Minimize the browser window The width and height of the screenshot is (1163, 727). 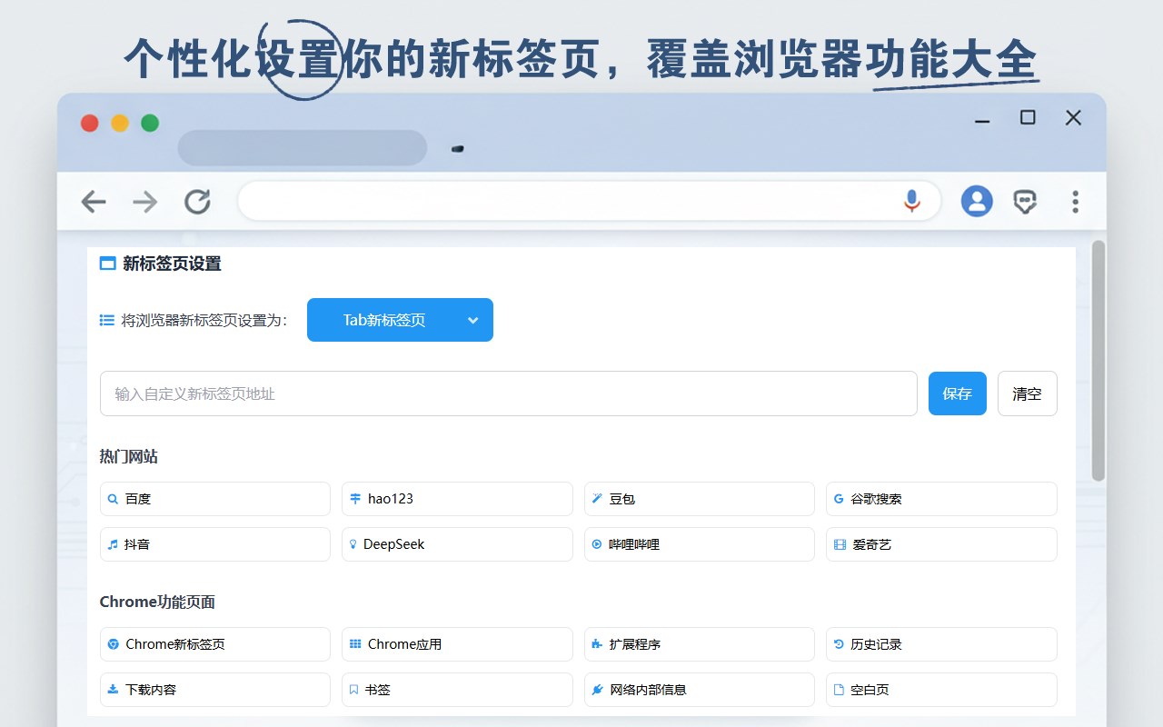982,121
